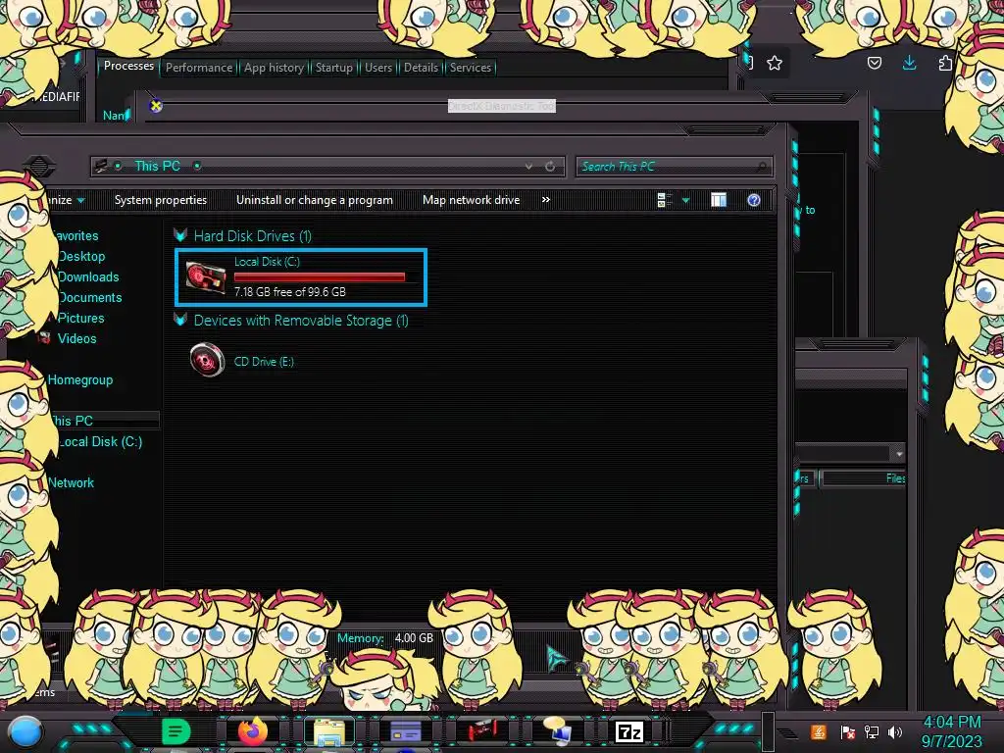Switch to Processes tab in Task Manager
This screenshot has height=753, width=1004.
pyautogui.click(x=128, y=66)
